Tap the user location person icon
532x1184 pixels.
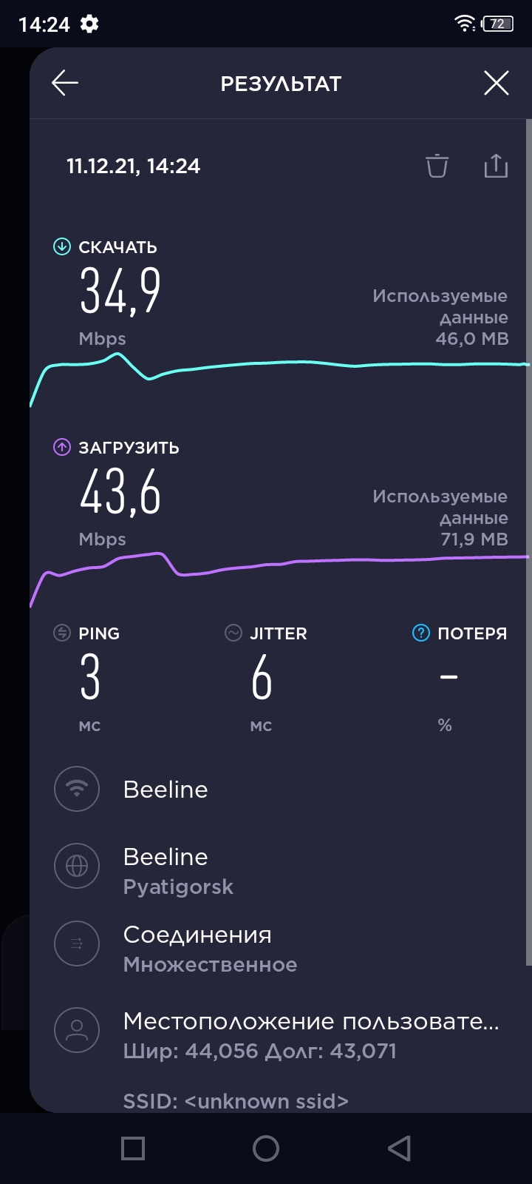[77, 1030]
